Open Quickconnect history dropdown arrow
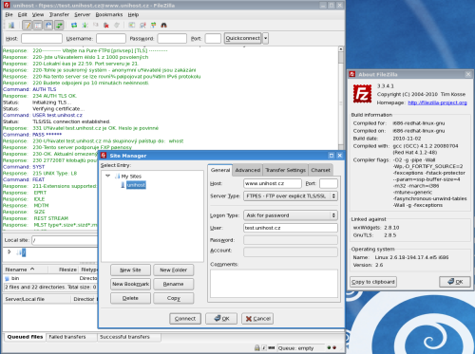Viewport: 475px width, 354px height. 266,38
